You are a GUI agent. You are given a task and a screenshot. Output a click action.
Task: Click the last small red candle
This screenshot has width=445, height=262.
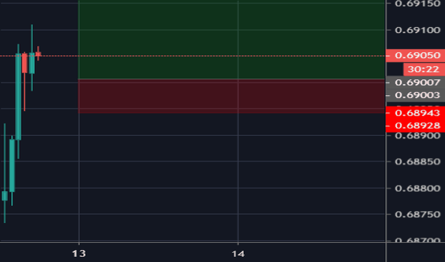38,54
